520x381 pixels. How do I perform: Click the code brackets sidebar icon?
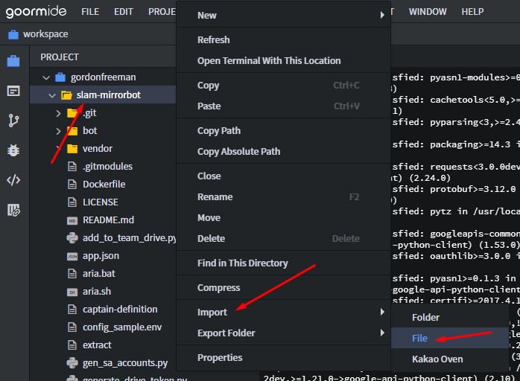tap(13, 180)
